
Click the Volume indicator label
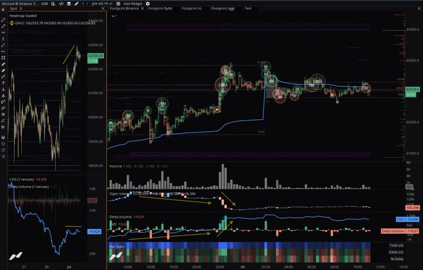pyautogui.click(x=116, y=166)
